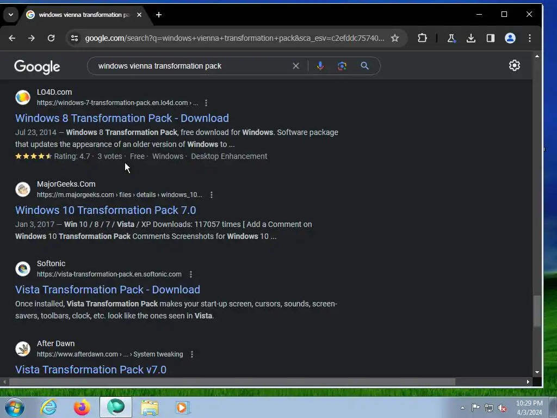Viewport: 557px width, 418px height.
Task: Start voice search with microphone icon
Action: coord(320,66)
